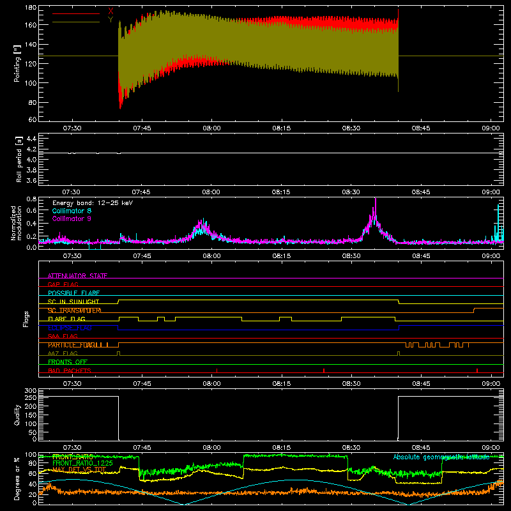Select the red X legend label

coord(111,11)
